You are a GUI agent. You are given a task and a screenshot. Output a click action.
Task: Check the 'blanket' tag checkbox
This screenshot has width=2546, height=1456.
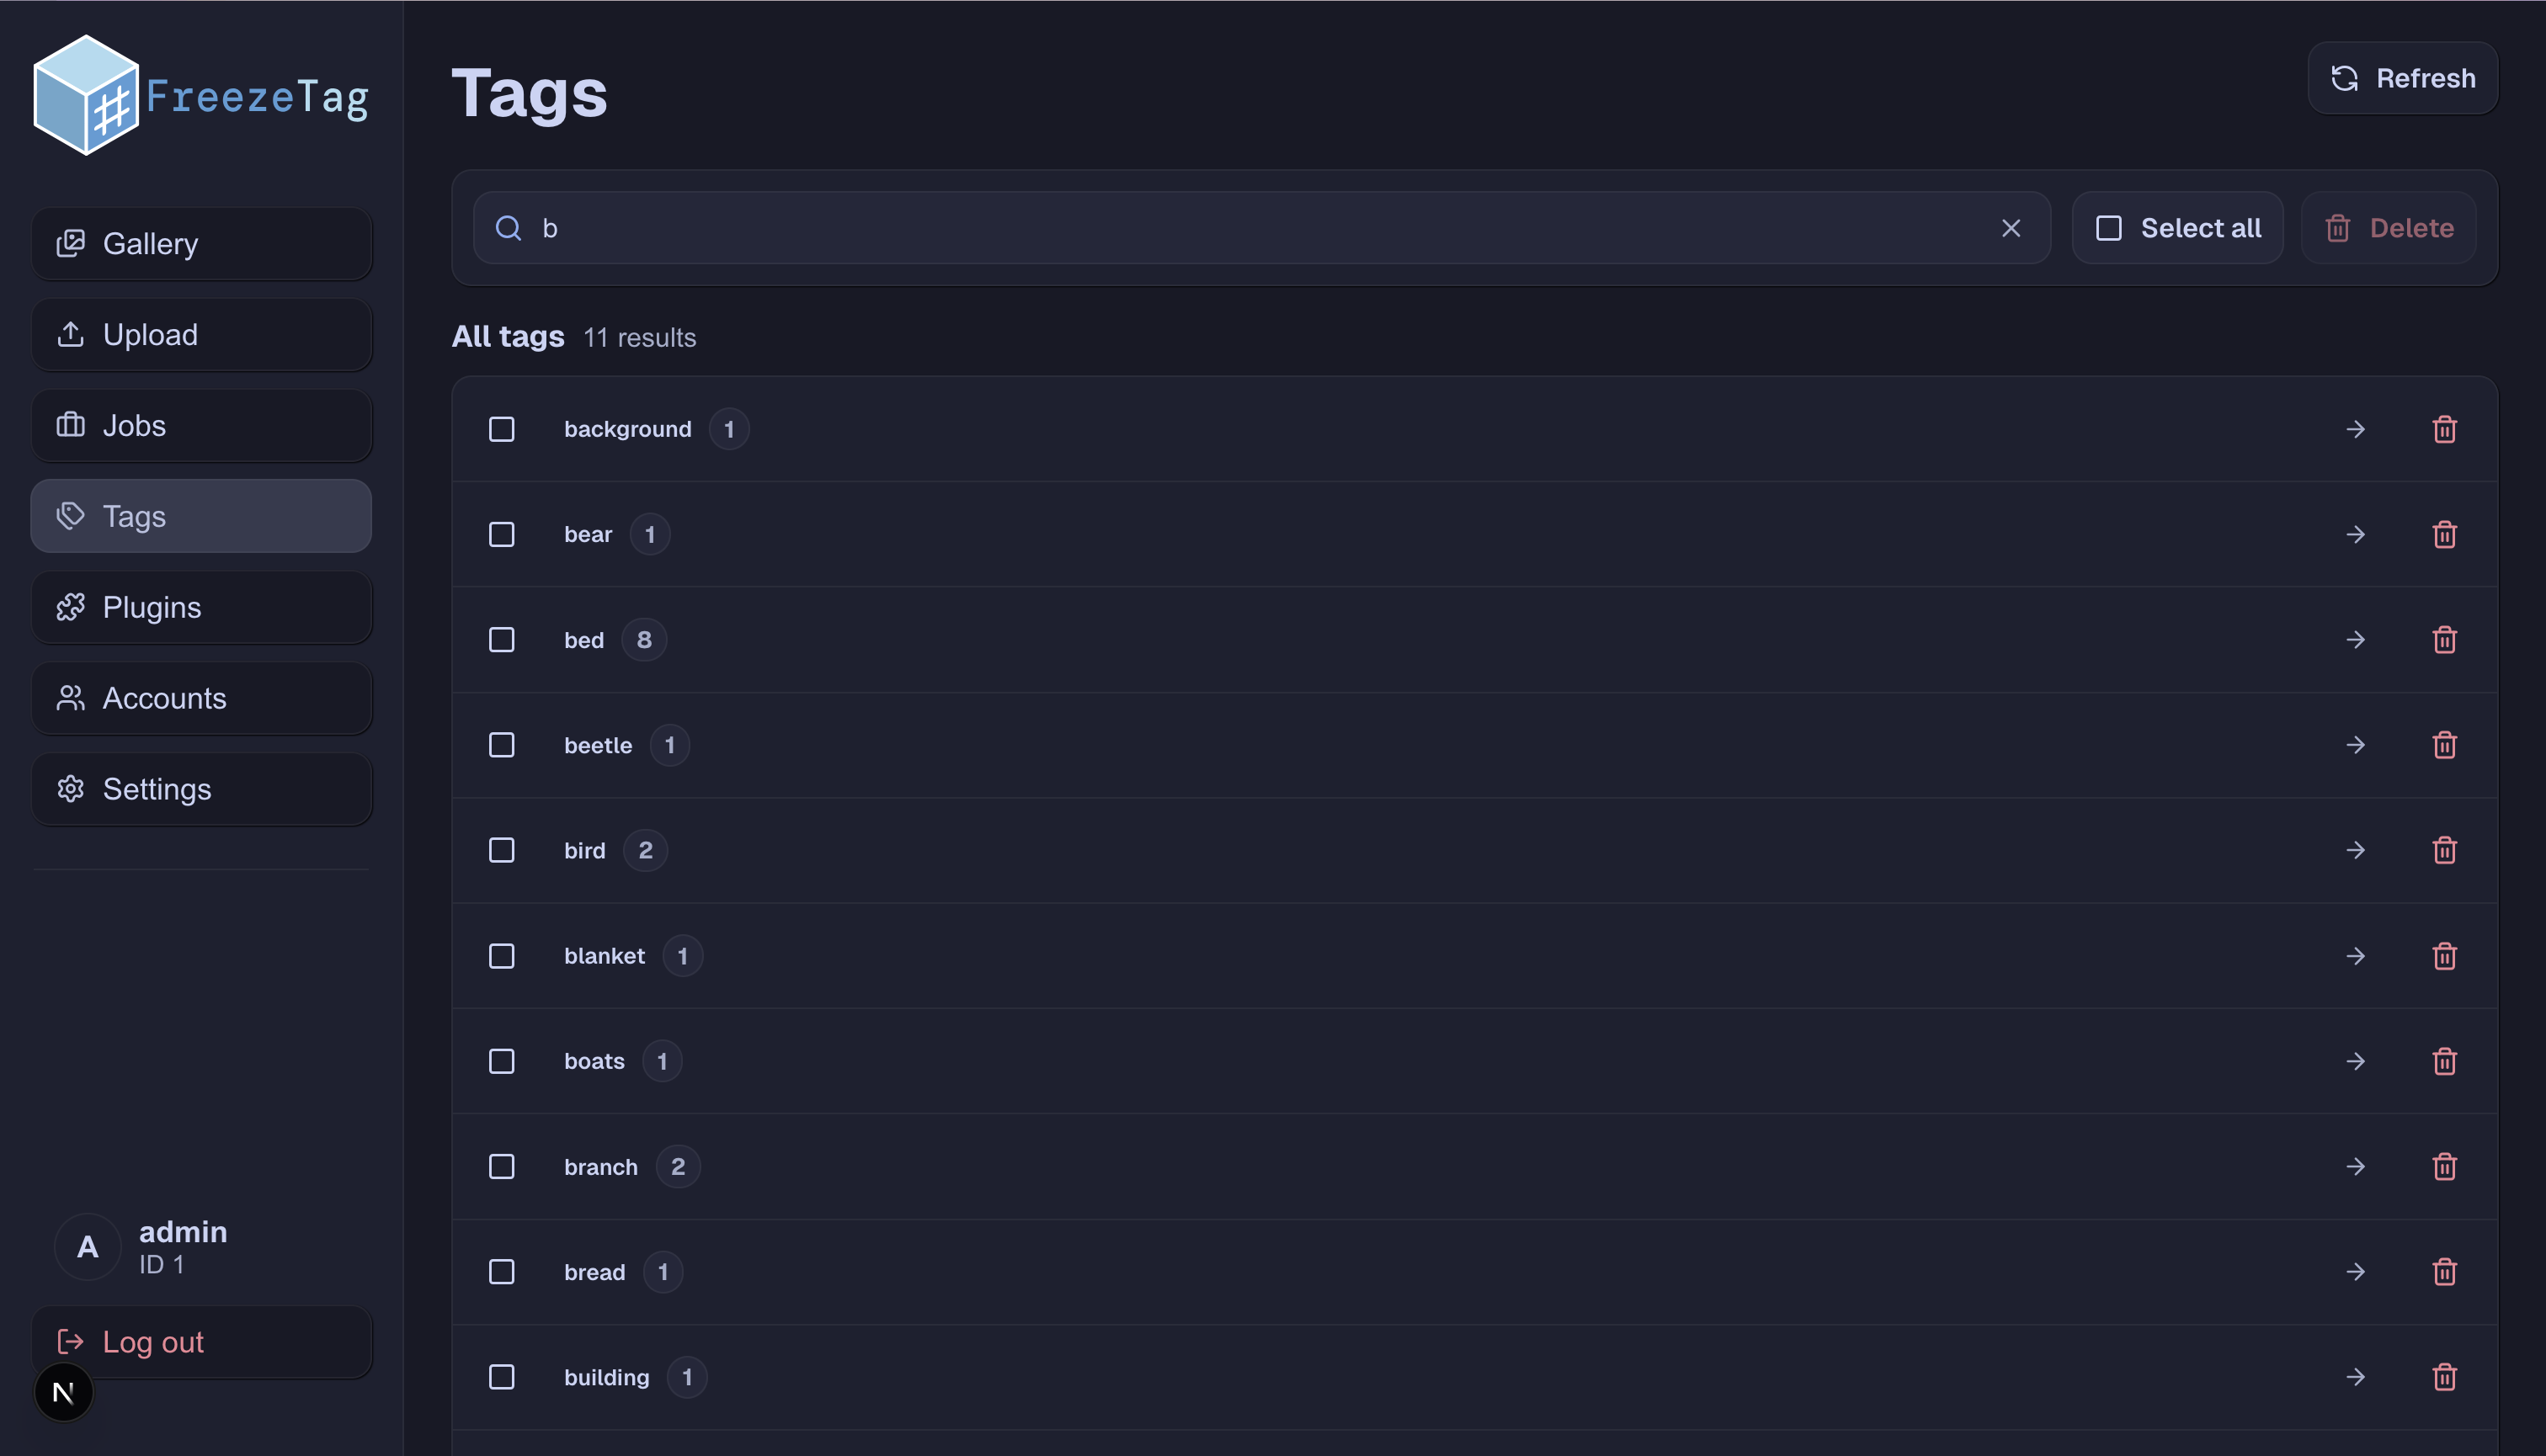click(x=501, y=956)
